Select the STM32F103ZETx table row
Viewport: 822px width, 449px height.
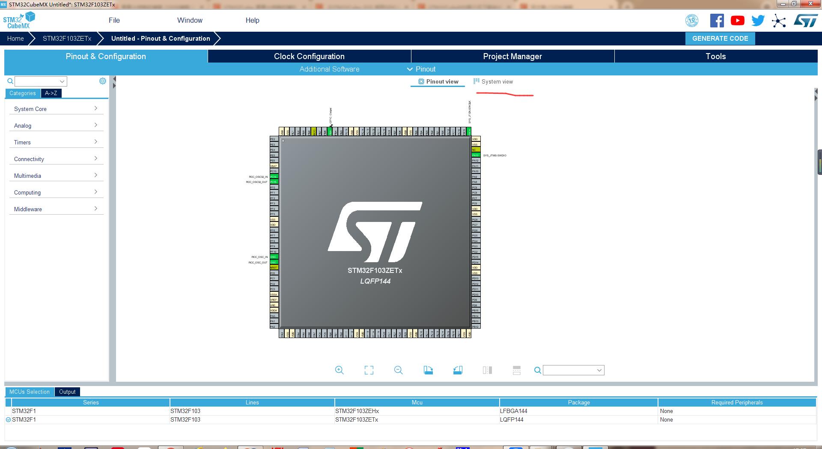pos(411,419)
